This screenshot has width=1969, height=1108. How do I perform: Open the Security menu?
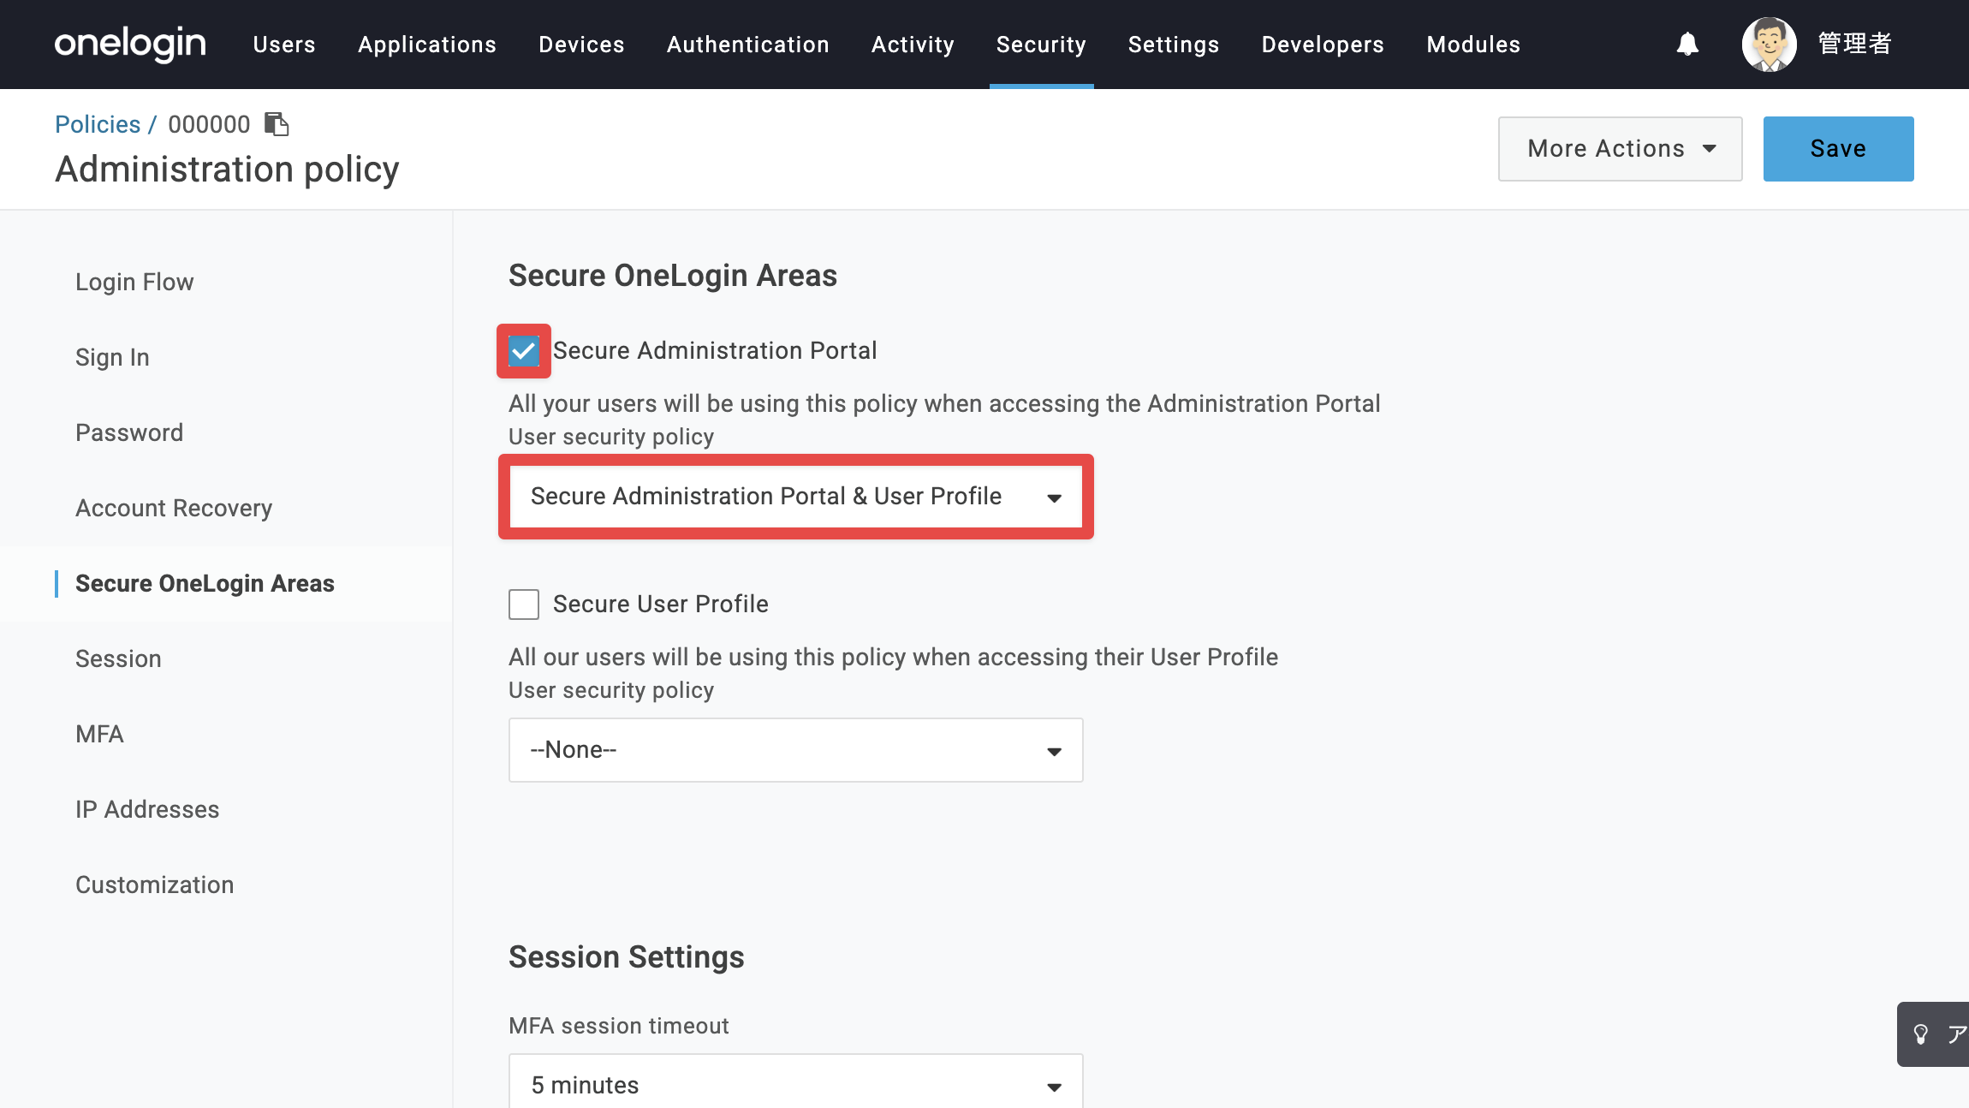click(1041, 45)
